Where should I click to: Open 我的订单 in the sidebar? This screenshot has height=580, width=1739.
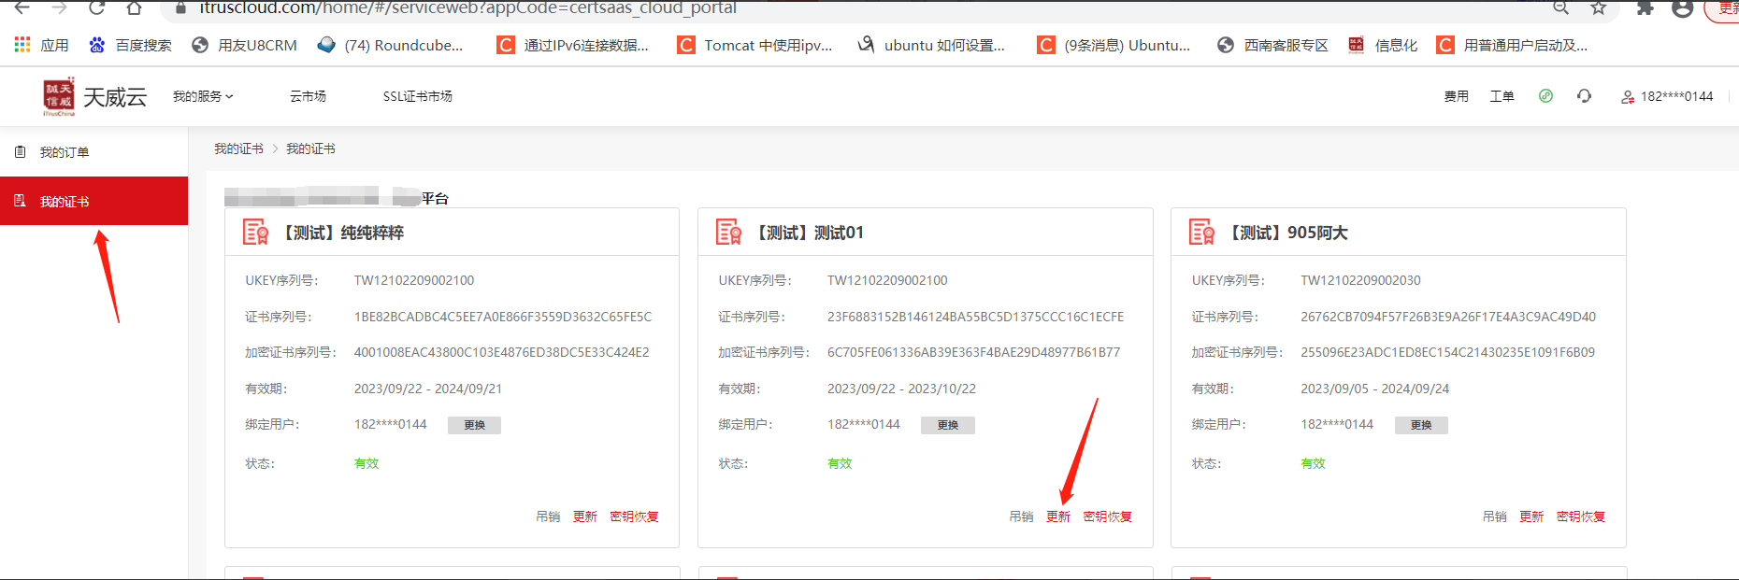pyautogui.click(x=64, y=152)
